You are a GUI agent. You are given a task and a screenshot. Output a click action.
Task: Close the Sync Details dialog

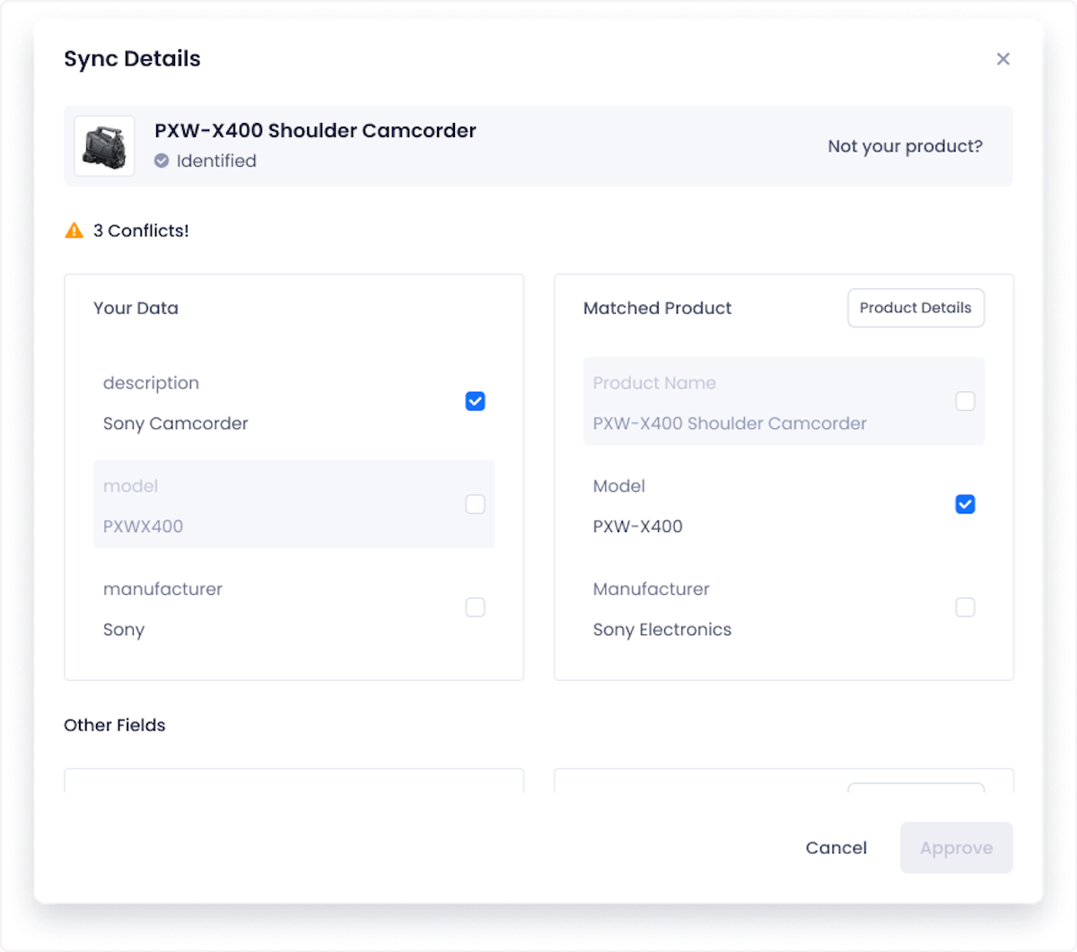(x=1003, y=59)
